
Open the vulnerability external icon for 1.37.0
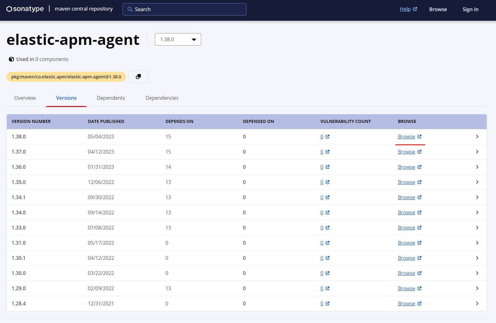coord(328,152)
